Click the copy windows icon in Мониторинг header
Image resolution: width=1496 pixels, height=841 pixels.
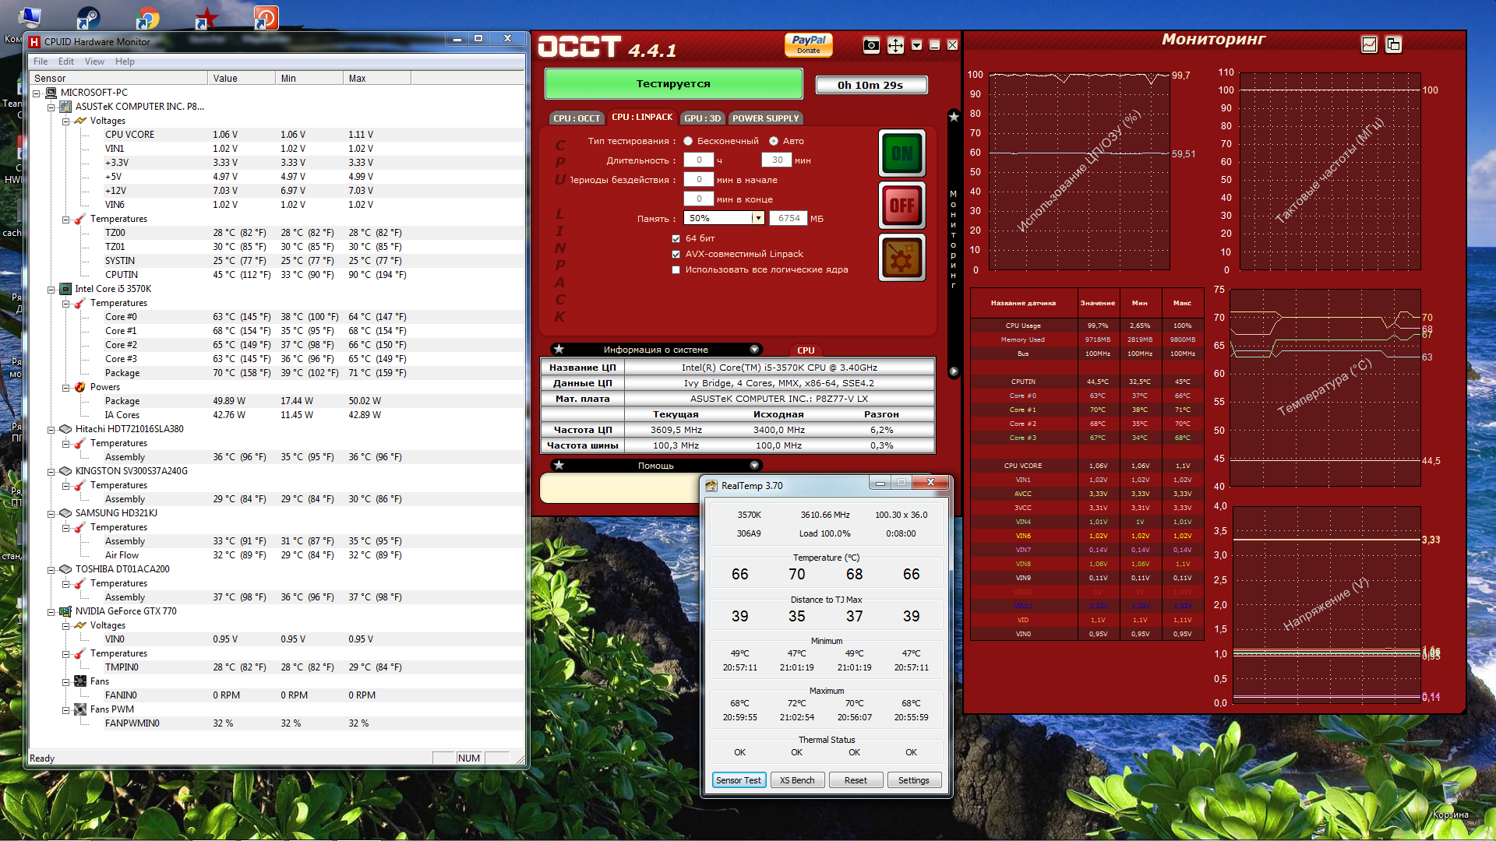(1393, 45)
